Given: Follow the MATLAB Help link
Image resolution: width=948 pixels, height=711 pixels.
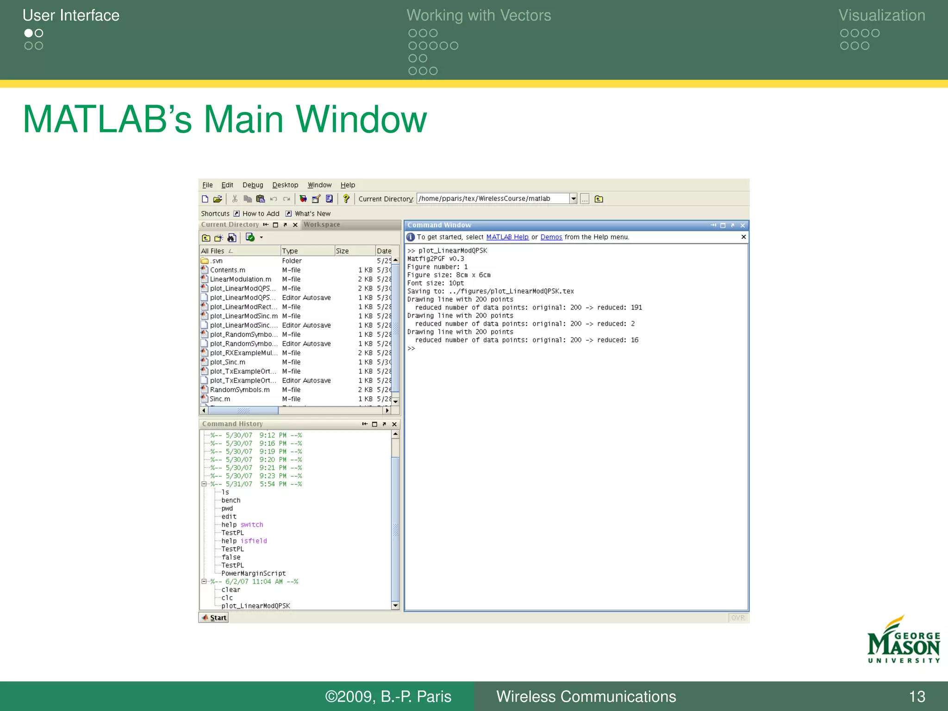Looking at the screenshot, I should 507,237.
